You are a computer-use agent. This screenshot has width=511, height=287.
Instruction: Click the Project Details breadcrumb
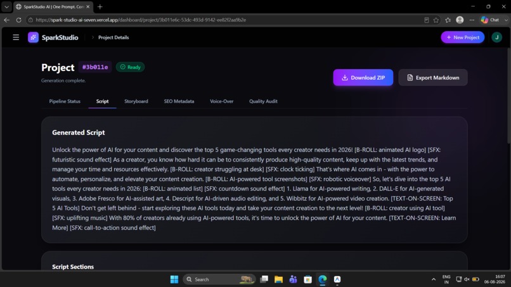coord(113,37)
